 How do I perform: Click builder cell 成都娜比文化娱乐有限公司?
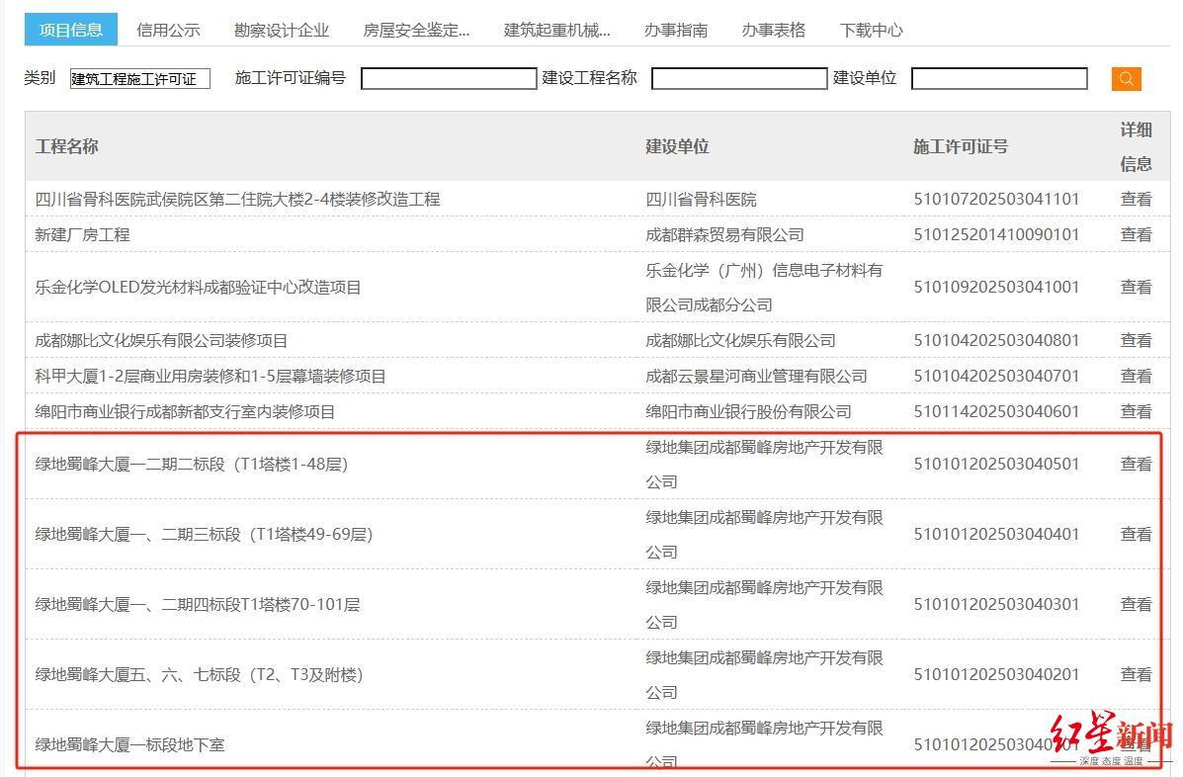740,340
